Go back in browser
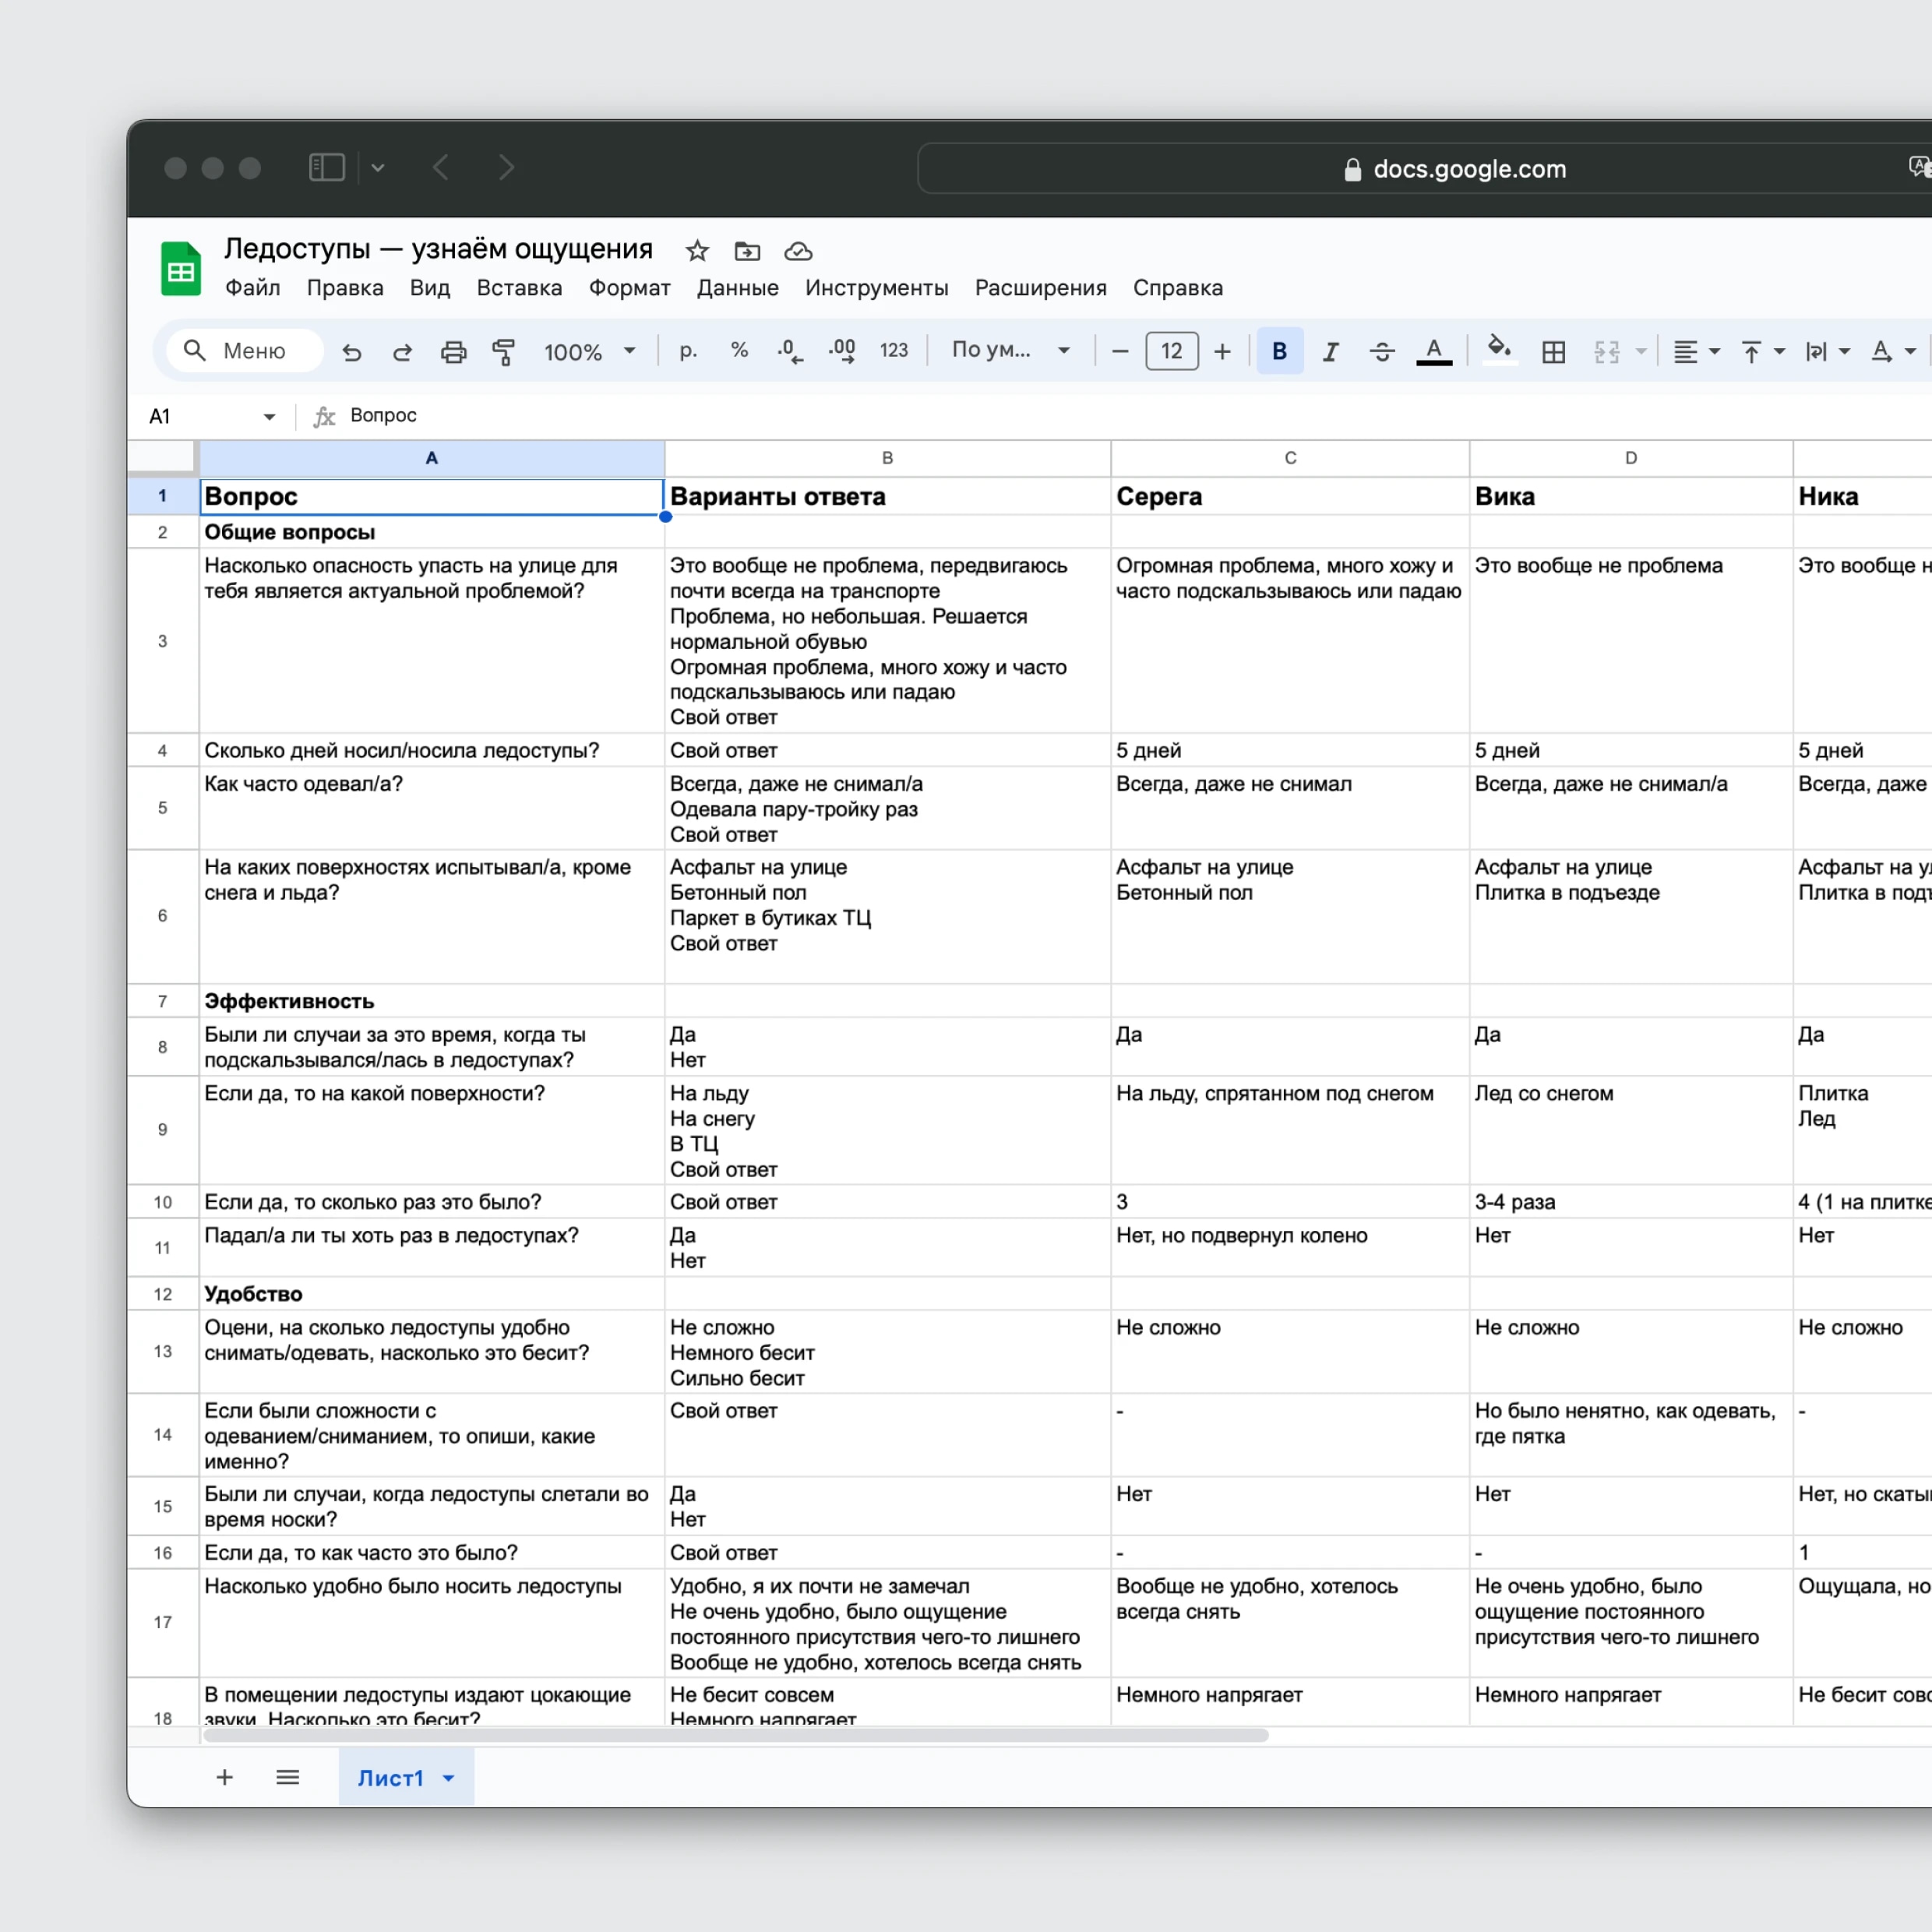The width and height of the screenshot is (1932, 1932). (x=441, y=167)
